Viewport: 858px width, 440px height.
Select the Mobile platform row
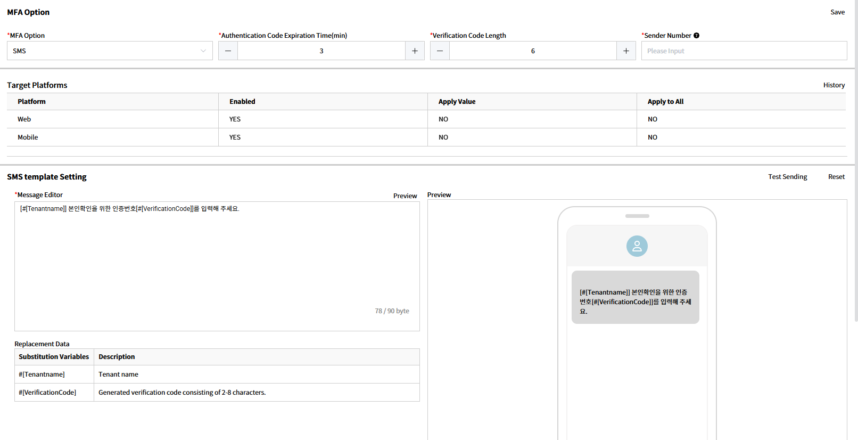tap(28, 137)
